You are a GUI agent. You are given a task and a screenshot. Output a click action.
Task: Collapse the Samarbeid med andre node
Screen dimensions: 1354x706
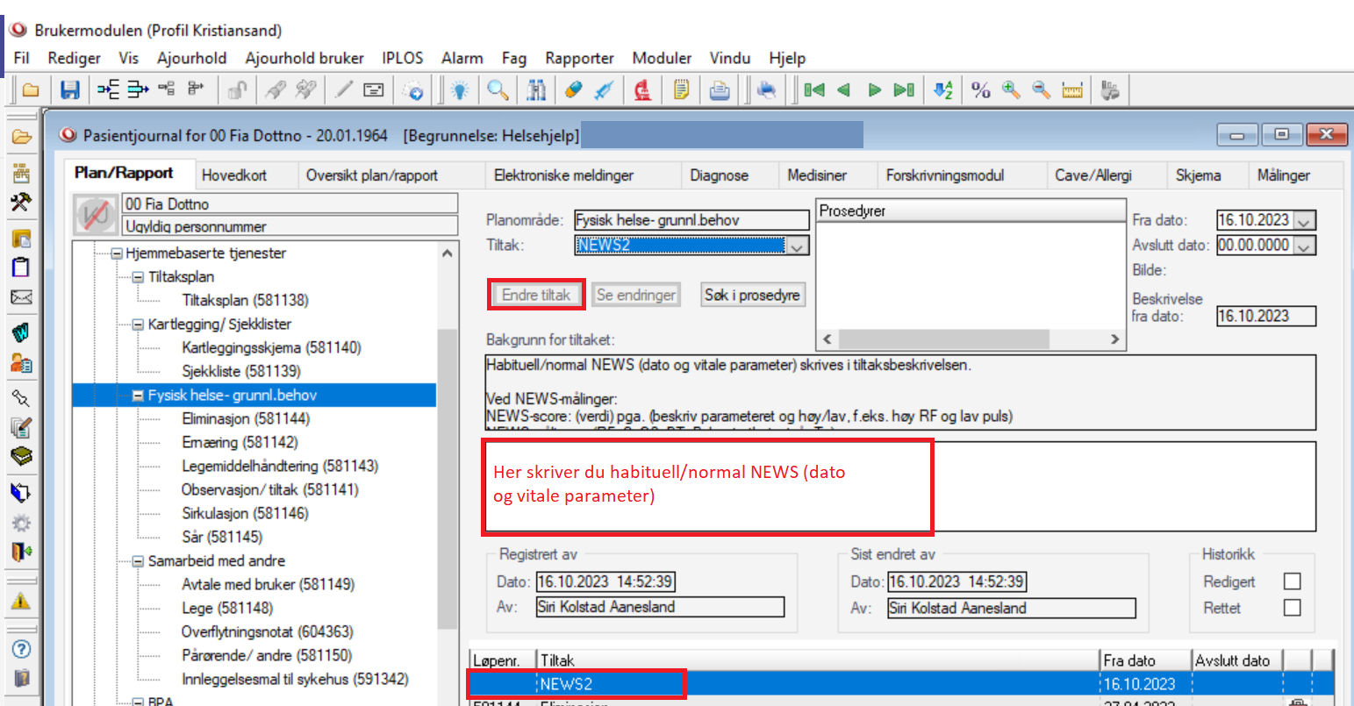[x=138, y=561]
